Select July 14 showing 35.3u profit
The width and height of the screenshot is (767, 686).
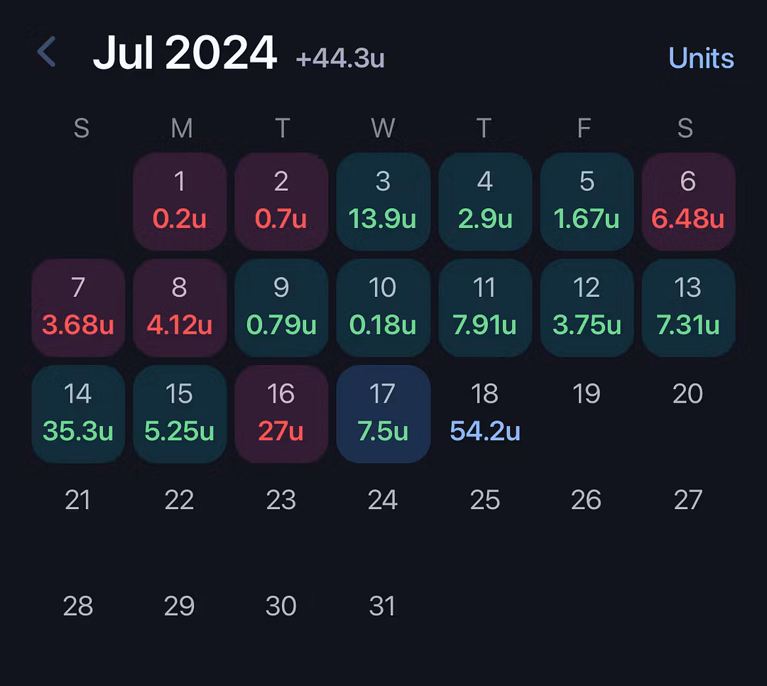[x=78, y=413]
